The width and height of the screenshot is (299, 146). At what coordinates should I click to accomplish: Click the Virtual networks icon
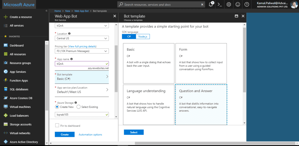pyautogui.click(x=6, y=133)
